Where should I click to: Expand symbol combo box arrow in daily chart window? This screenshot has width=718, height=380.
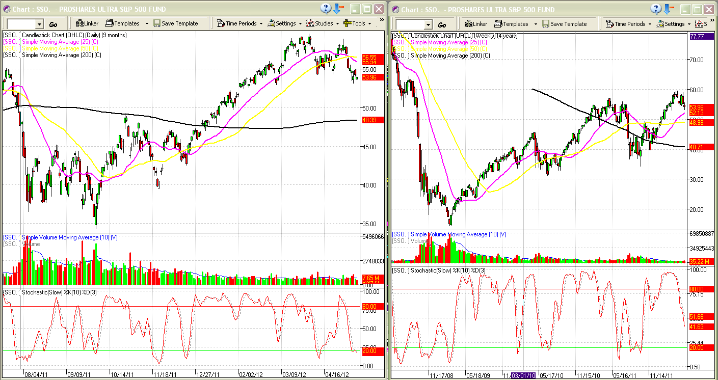(40, 24)
